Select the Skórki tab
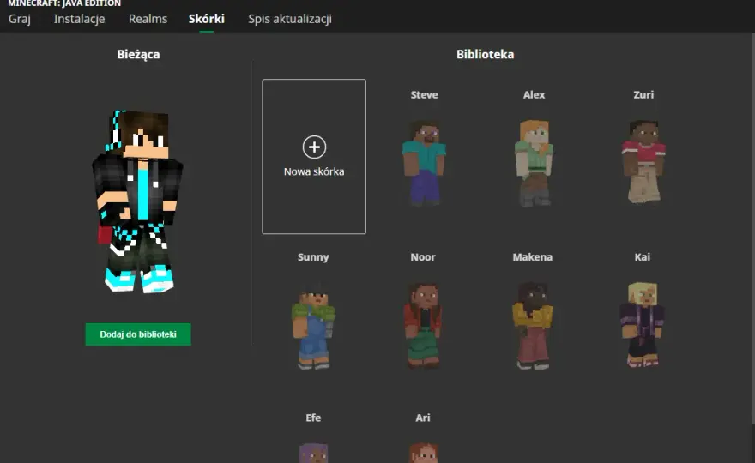The height and width of the screenshot is (463, 755). (x=207, y=19)
